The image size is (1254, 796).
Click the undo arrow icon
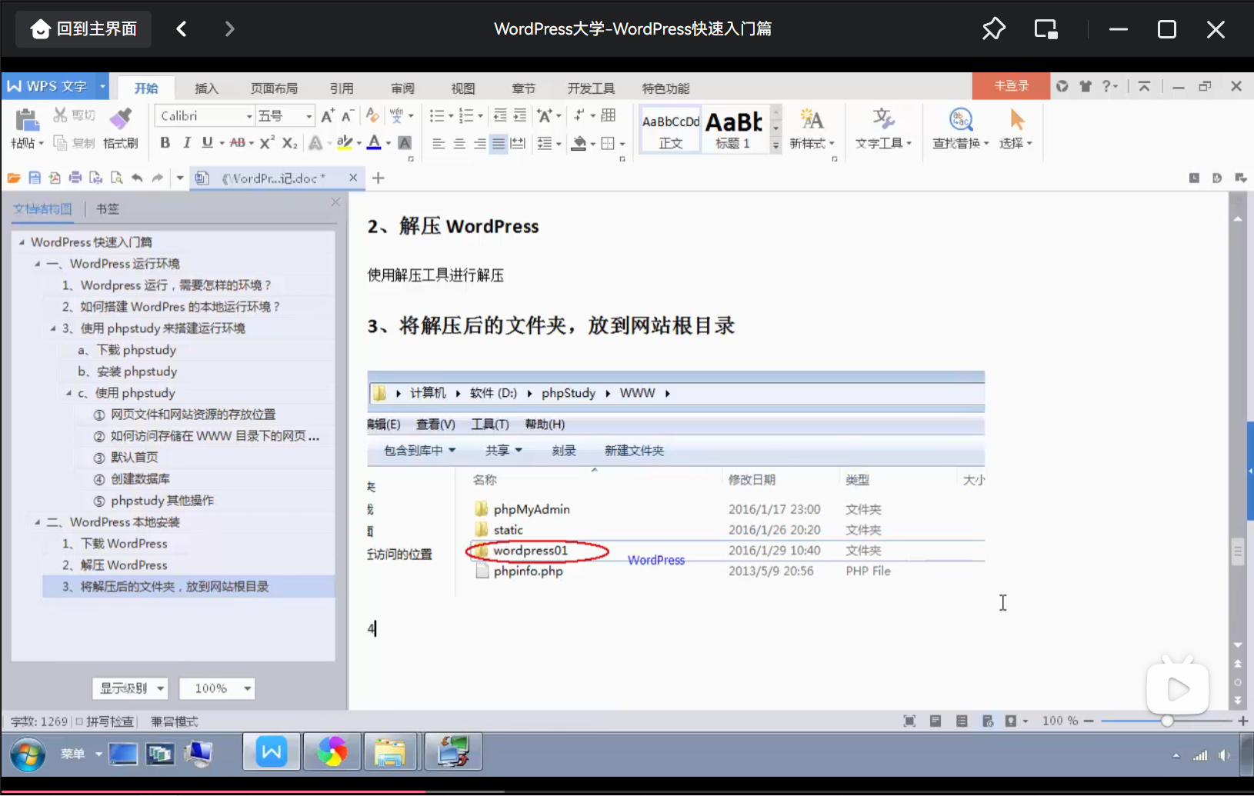tap(137, 178)
